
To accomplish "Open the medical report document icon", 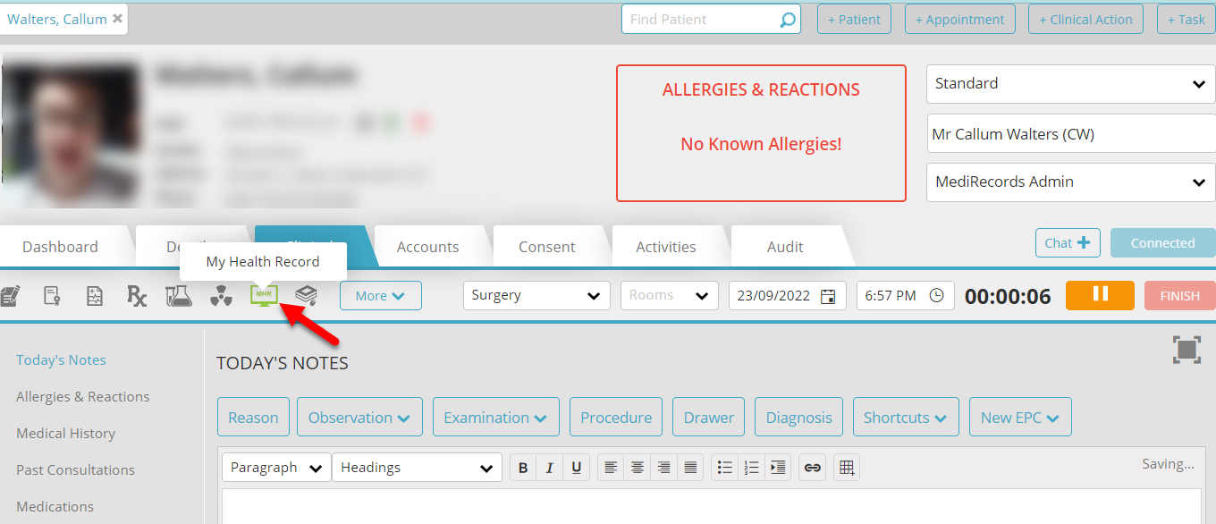I will coord(94,295).
